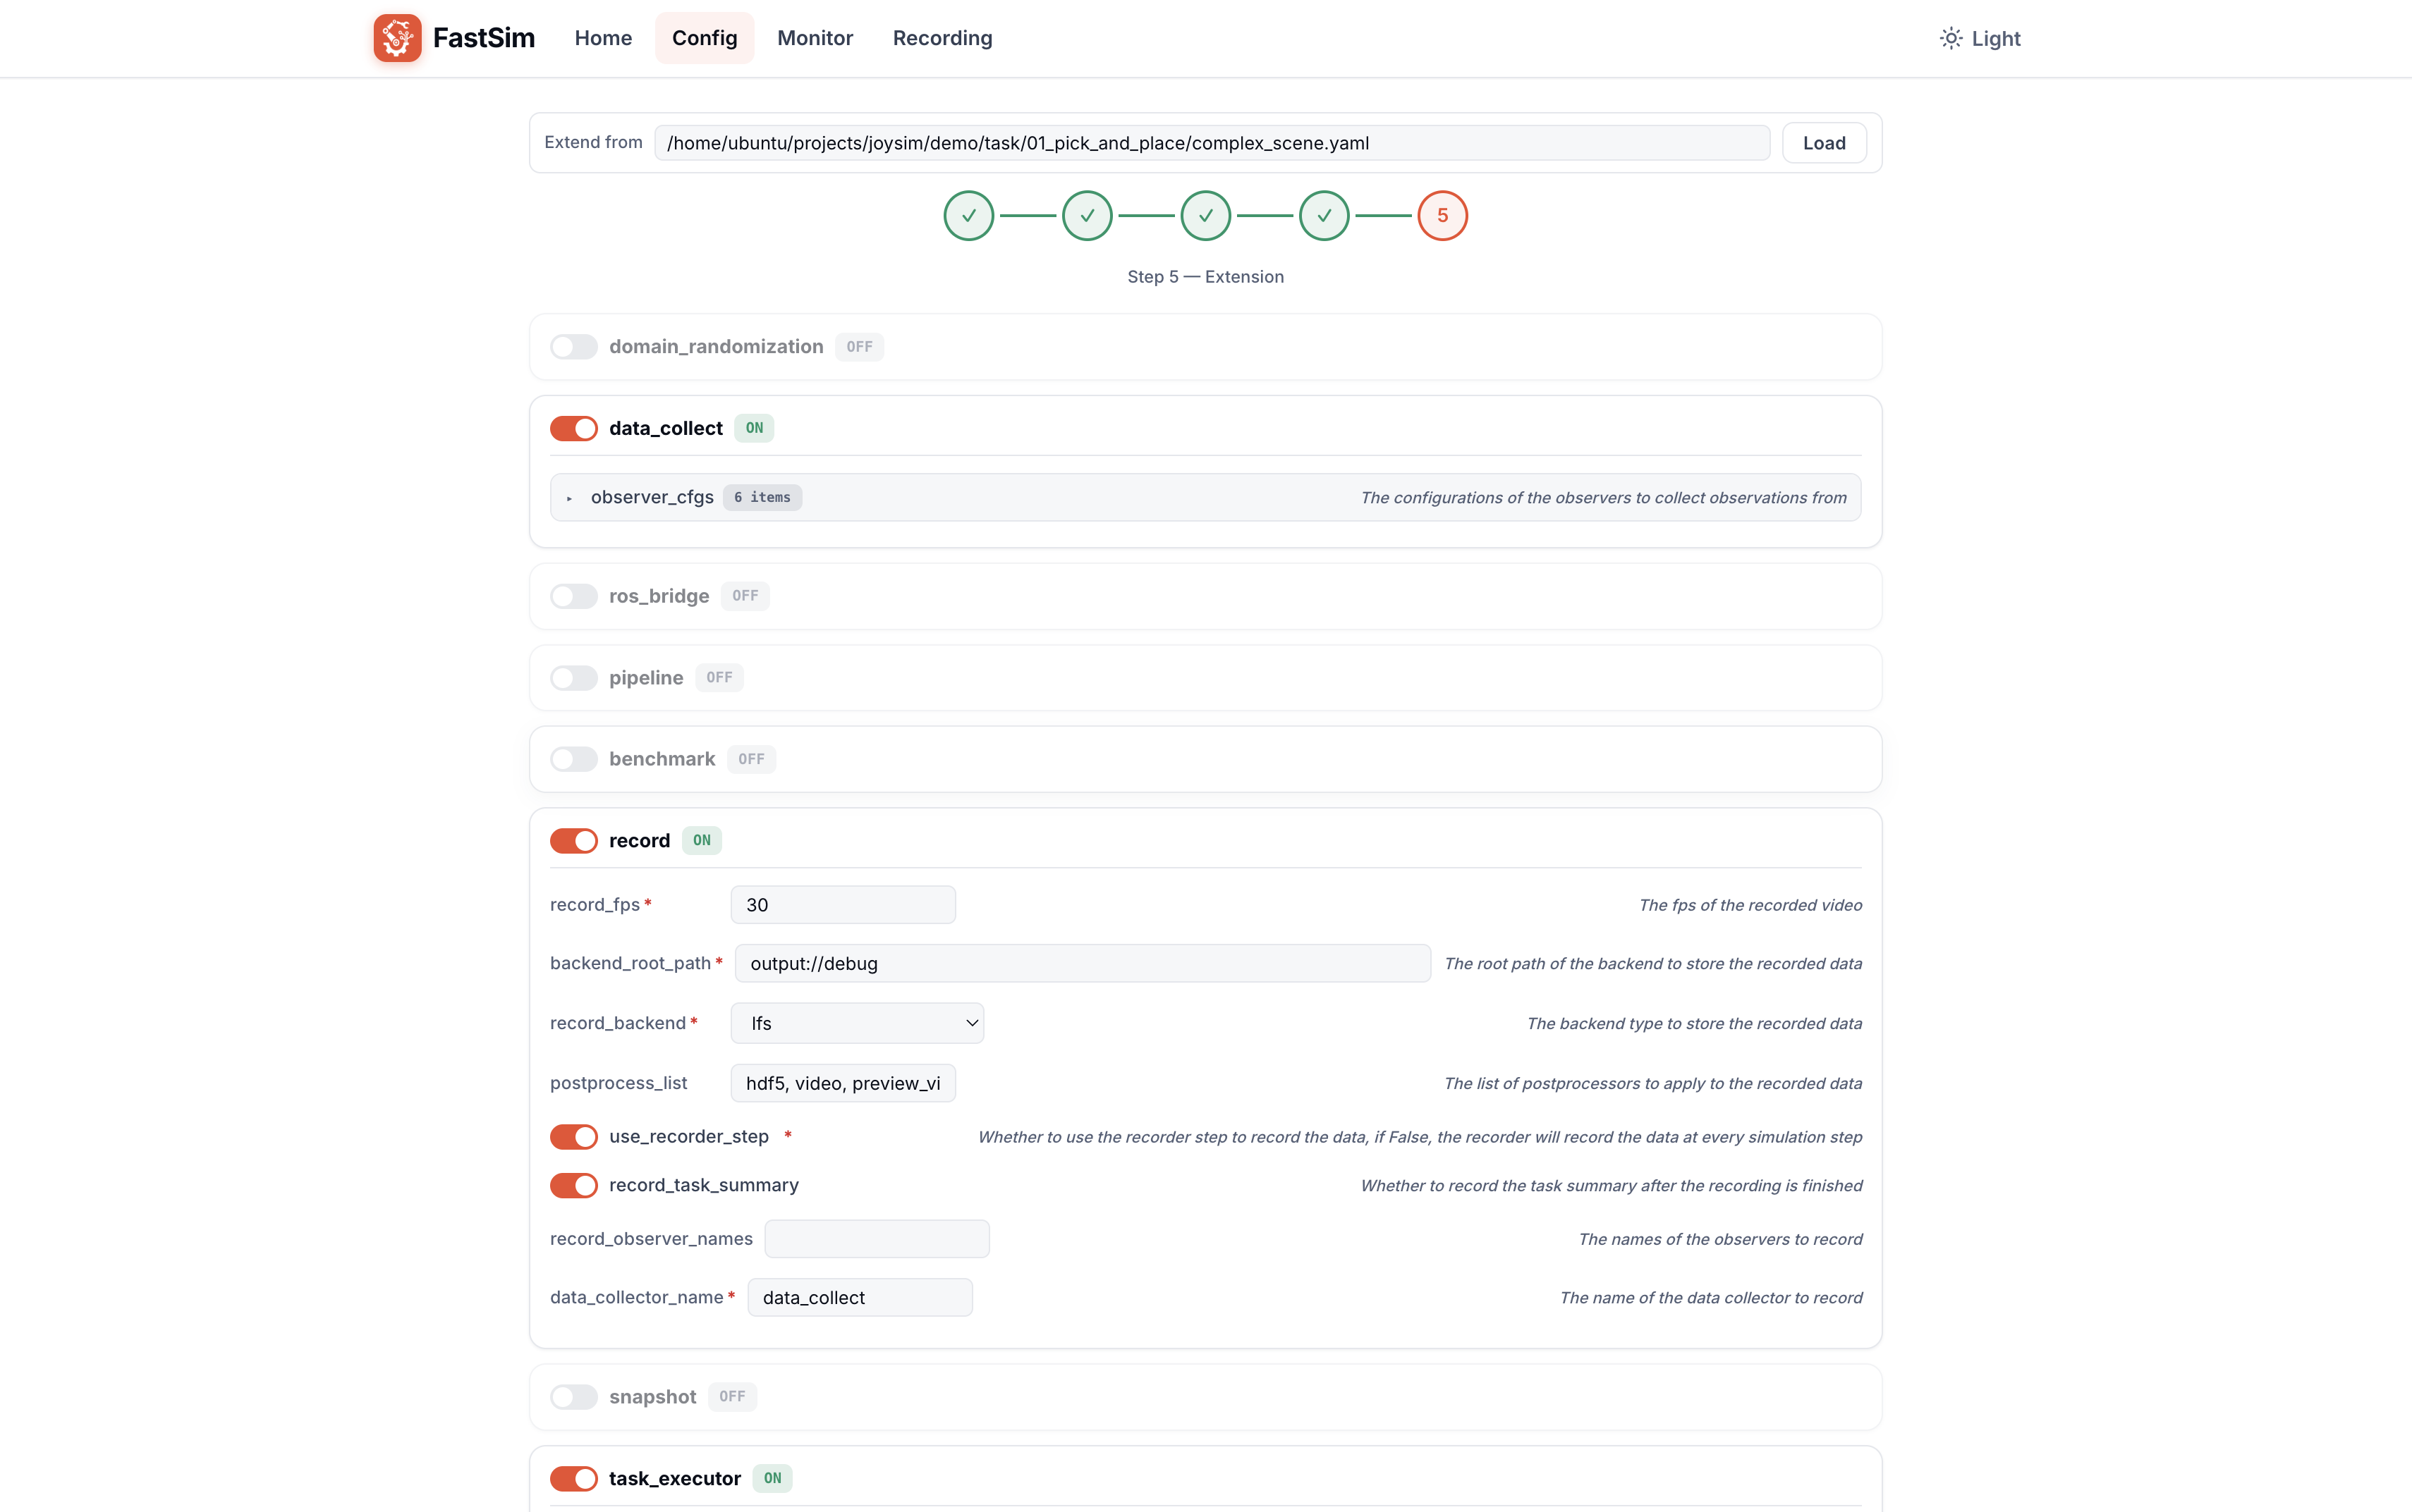Click the ON badge beside data_collect
The width and height of the screenshot is (2412, 1512).
753,428
